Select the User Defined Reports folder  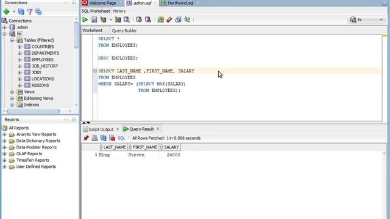coord(36,167)
